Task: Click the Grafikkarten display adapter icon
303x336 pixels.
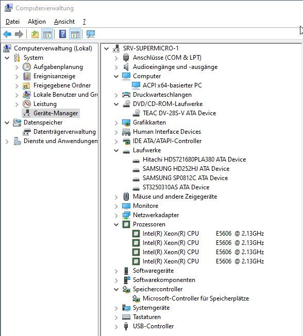Action: pyautogui.click(x=126, y=122)
